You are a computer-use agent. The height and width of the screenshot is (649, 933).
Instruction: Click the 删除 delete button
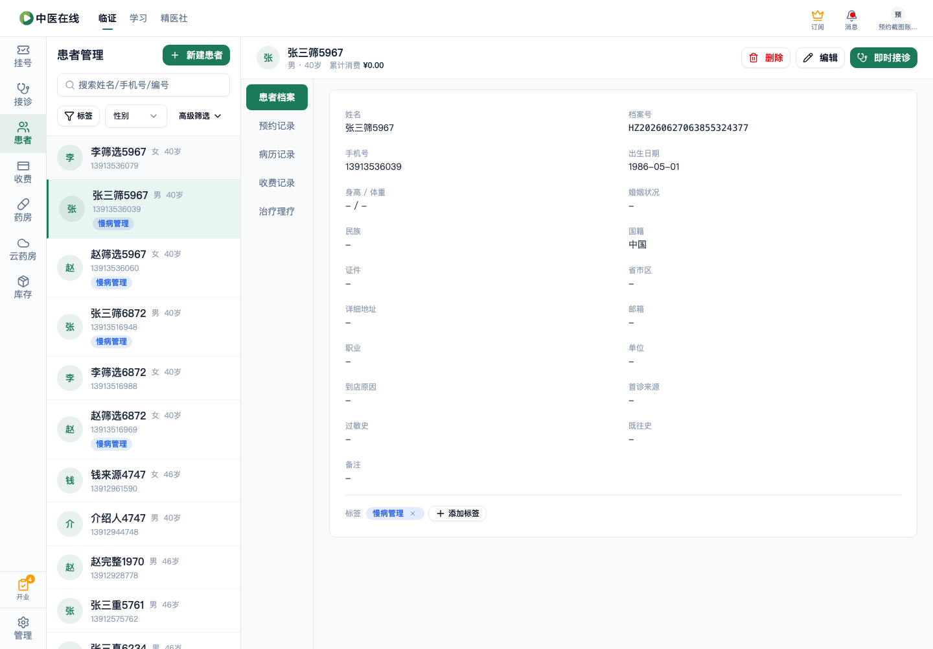766,58
